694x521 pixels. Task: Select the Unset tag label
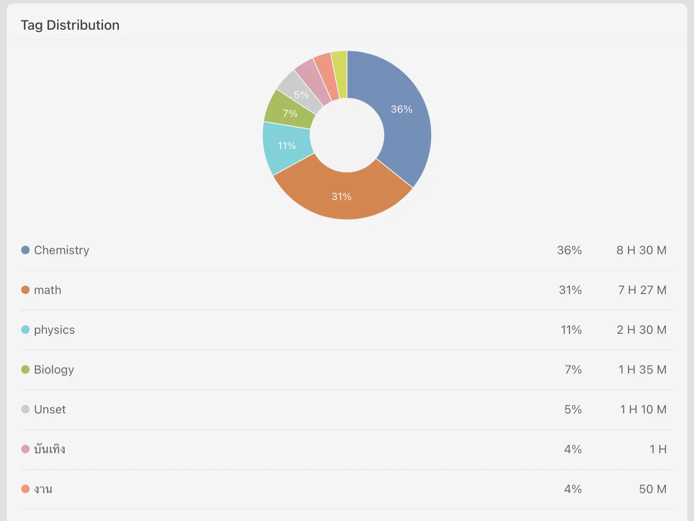50,410
